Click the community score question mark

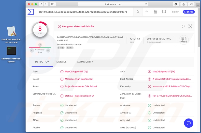pyautogui.click(x=40, y=45)
